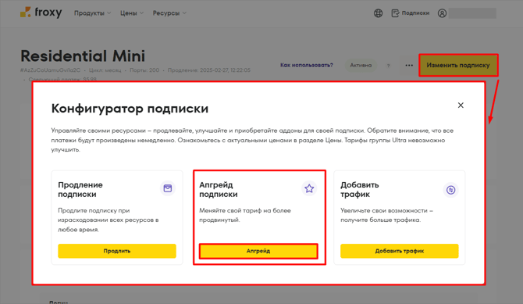Click the blurred username field in header
523x304 pixels.
pos(472,13)
